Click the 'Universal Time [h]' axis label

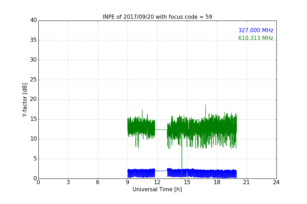(157, 189)
